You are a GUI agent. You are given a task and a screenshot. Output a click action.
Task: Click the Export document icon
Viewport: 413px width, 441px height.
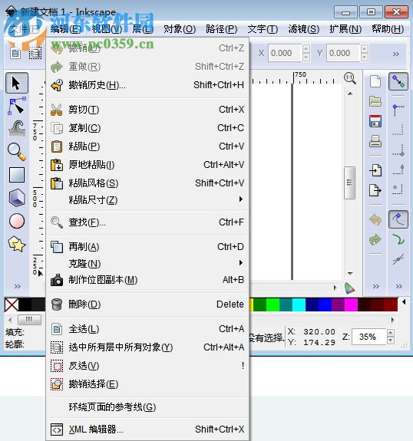click(x=375, y=190)
